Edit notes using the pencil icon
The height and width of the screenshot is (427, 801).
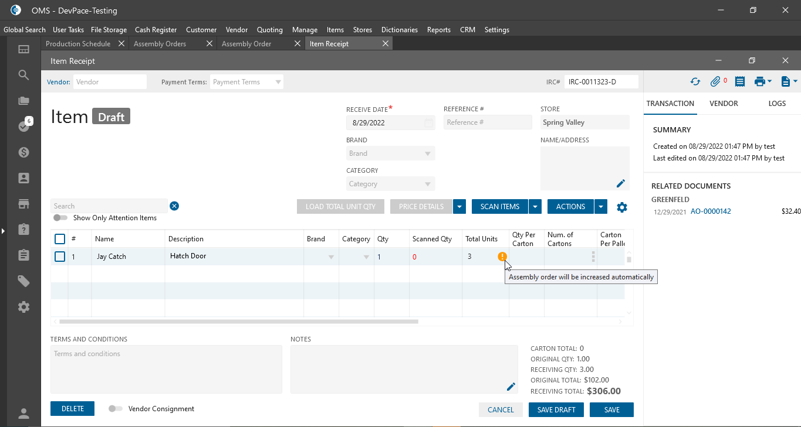tap(511, 387)
